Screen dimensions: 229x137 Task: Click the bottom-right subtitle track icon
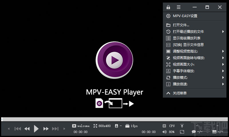tap(214, 132)
